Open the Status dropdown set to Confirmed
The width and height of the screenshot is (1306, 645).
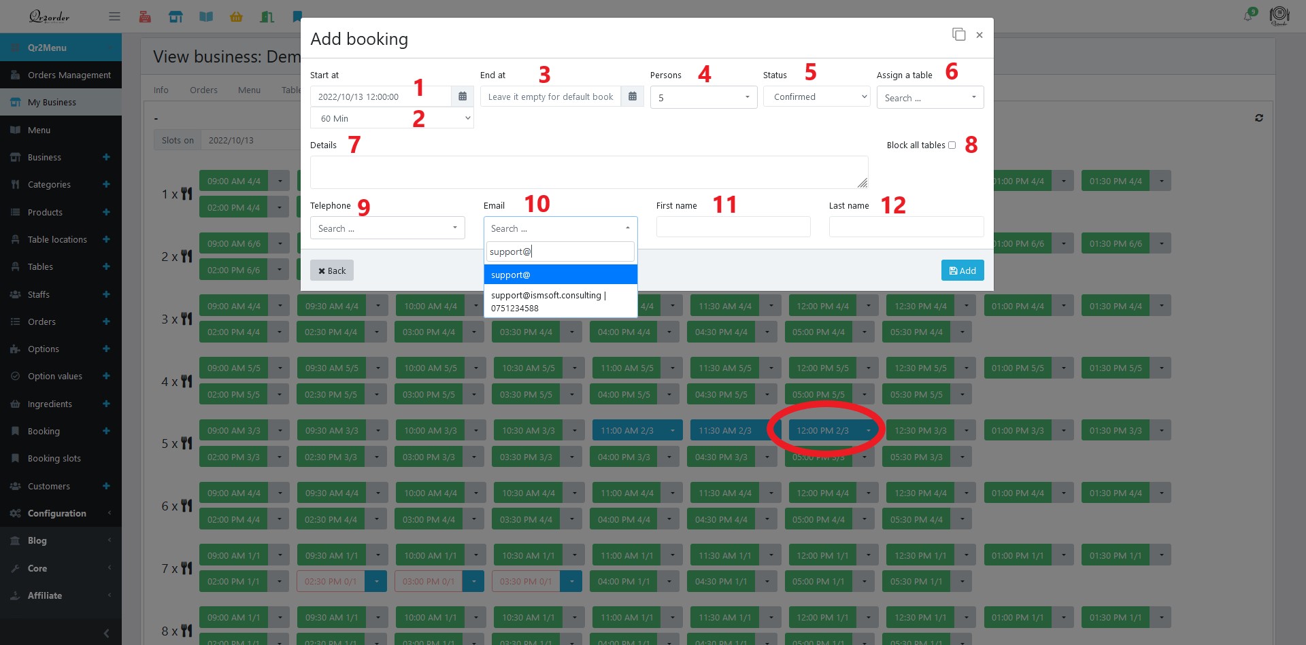(x=816, y=97)
